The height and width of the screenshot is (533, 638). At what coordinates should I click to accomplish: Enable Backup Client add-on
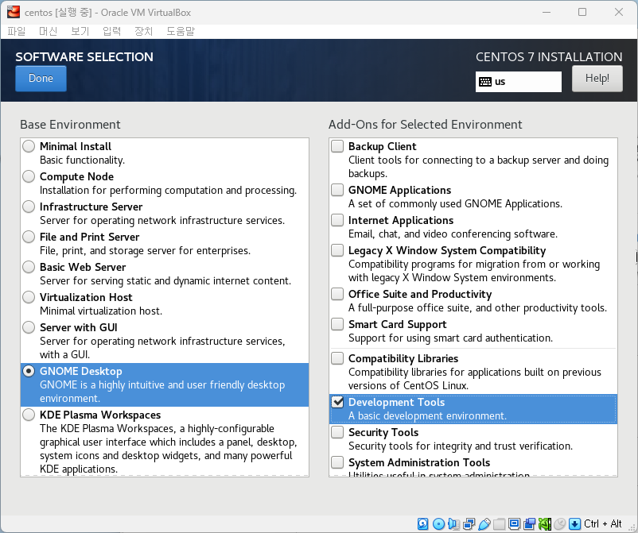[337, 146]
